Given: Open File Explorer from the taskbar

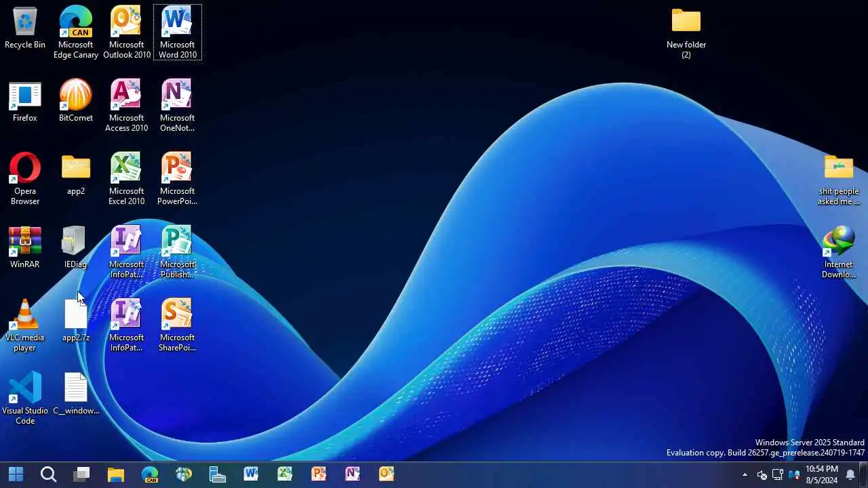Looking at the screenshot, I should [x=116, y=474].
